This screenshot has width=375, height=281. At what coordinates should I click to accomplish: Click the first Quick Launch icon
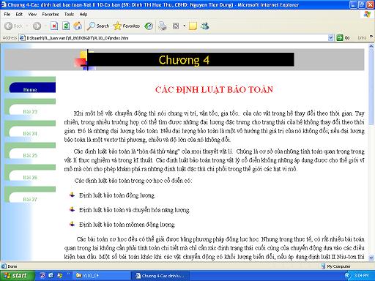point(42,276)
